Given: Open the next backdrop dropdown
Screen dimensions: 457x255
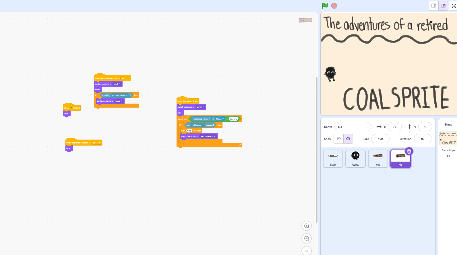Looking at the screenshot, I should click(x=208, y=136).
